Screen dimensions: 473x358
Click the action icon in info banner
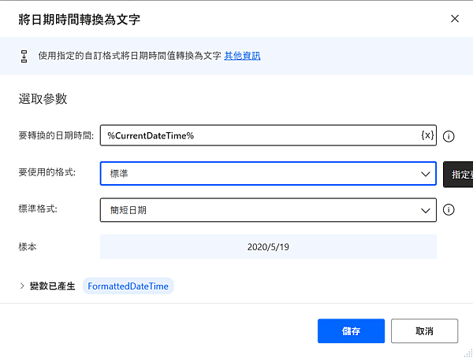click(x=24, y=56)
